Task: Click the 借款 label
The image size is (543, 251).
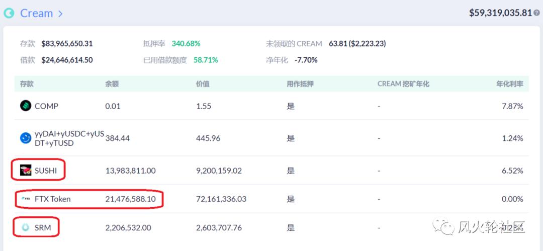Action: coord(27,60)
